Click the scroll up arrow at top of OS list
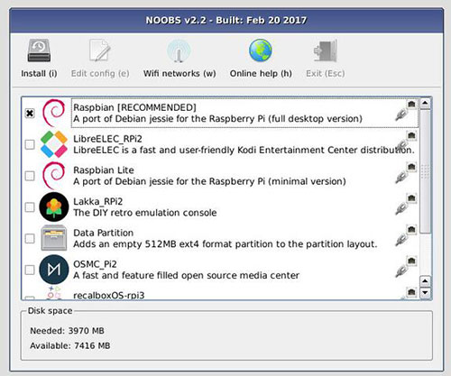The height and width of the screenshot is (376, 451). [x=425, y=104]
